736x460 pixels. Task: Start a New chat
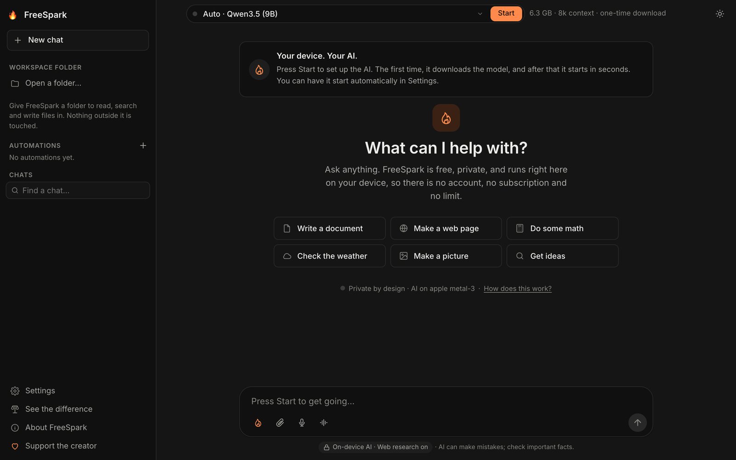point(78,40)
